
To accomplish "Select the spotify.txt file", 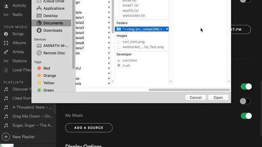I will [x=131, y=11].
